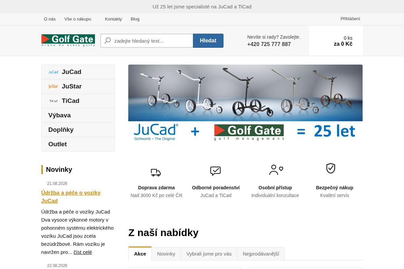Click Novinky sidebar heading
404x269 pixels.
[x=59, y=169]
